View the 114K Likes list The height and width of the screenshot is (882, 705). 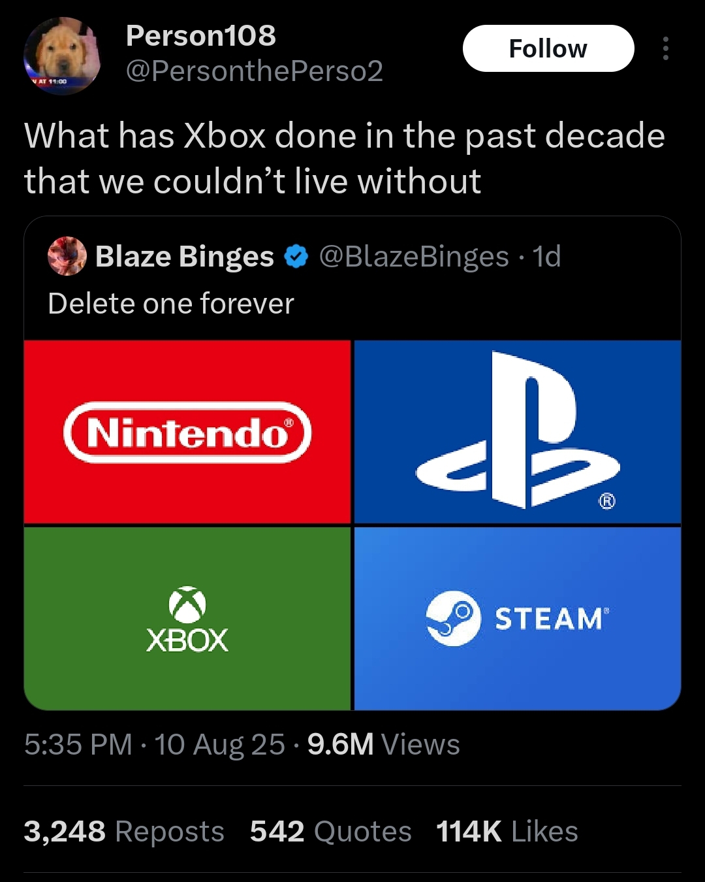click(507, 832)
